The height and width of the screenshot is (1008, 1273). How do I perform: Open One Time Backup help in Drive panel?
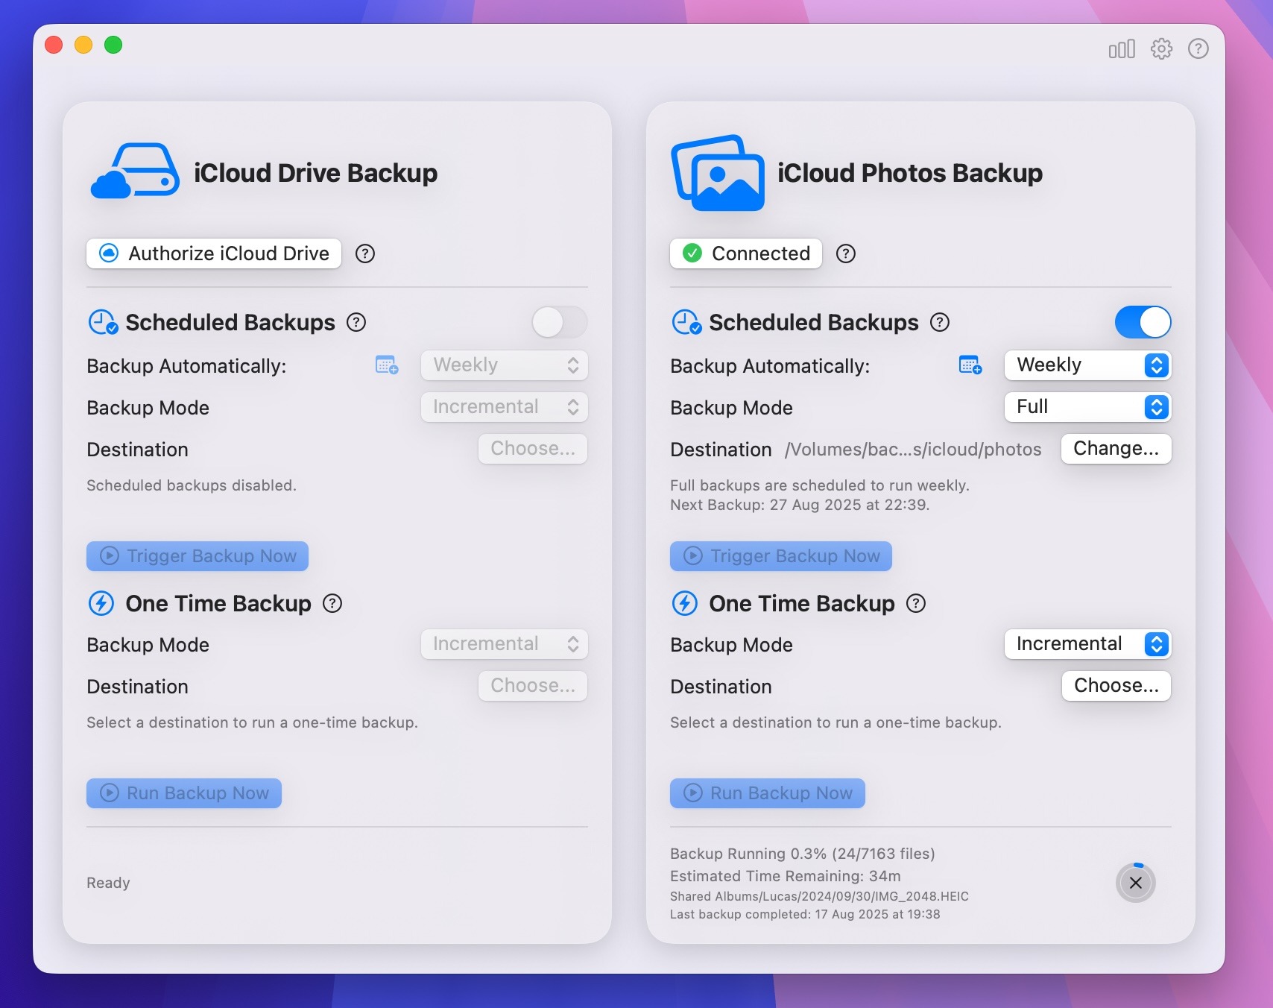coord(332,603)
